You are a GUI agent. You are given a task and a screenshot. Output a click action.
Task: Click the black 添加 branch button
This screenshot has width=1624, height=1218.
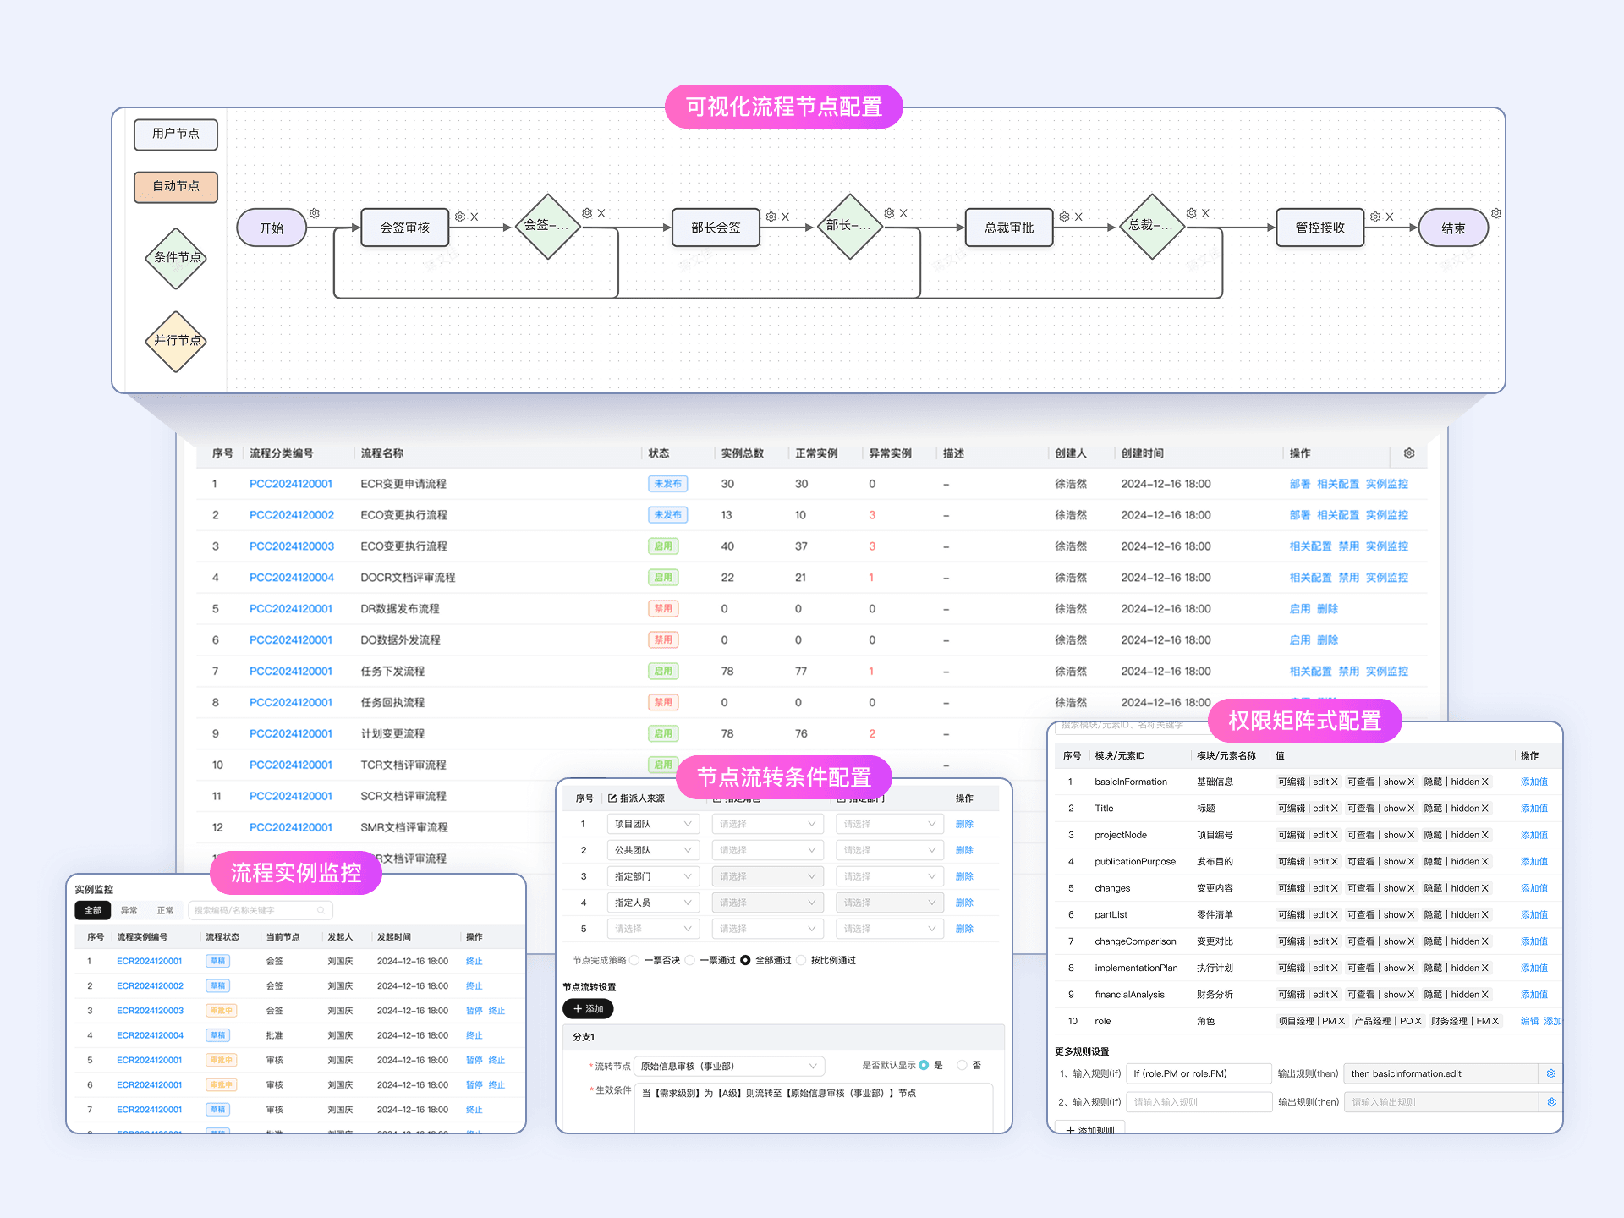click(588, 1008)
